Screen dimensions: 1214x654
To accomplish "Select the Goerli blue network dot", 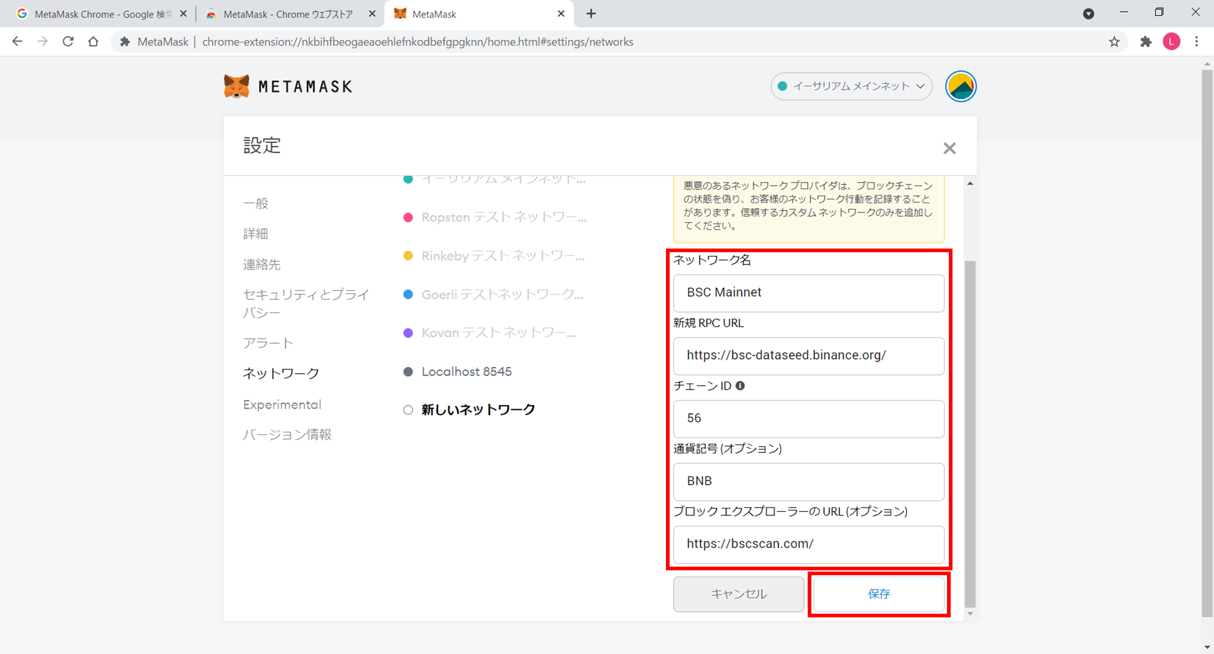I will (x=408, y=294).
